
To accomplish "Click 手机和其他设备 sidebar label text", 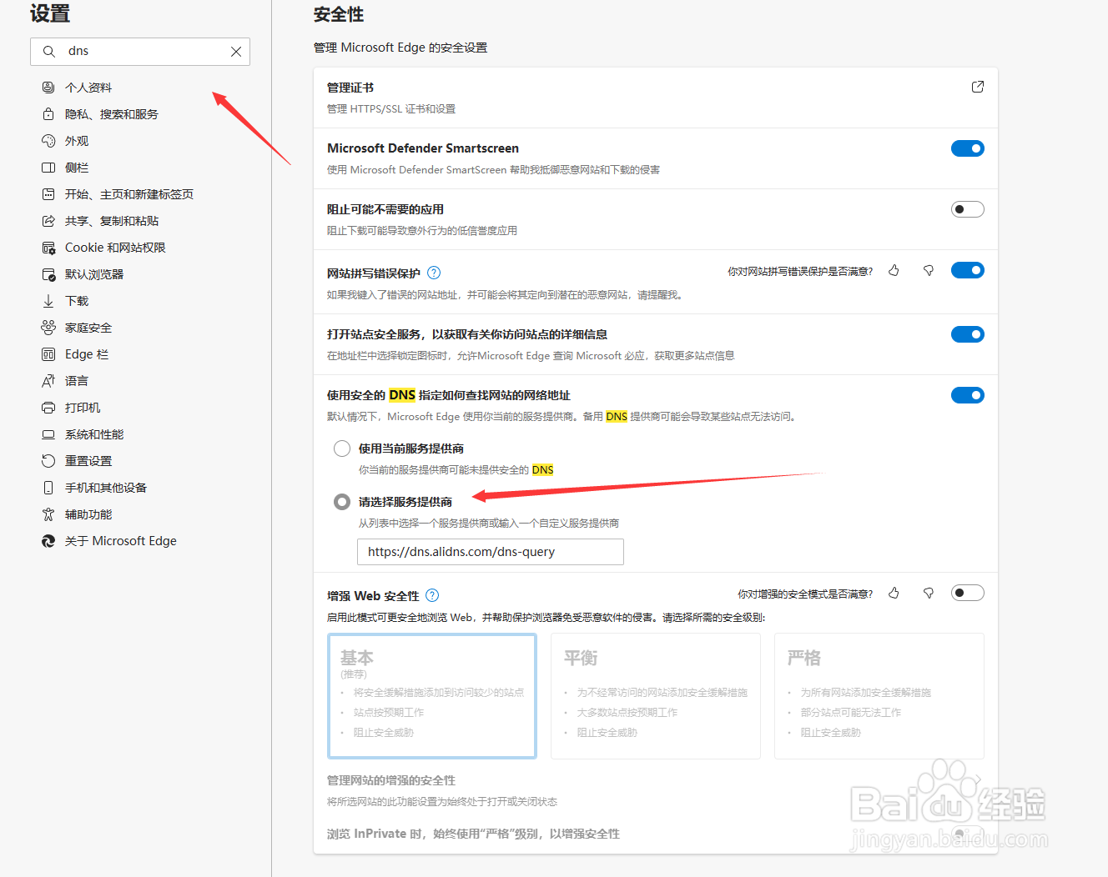I will point(106,488).
